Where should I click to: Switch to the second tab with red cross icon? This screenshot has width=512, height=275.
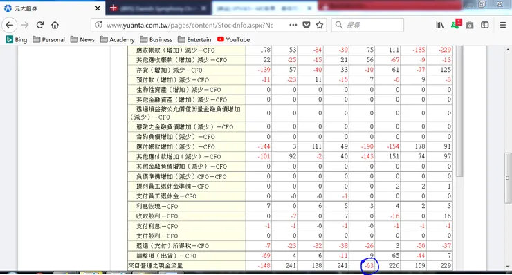[x=158, y=8]
